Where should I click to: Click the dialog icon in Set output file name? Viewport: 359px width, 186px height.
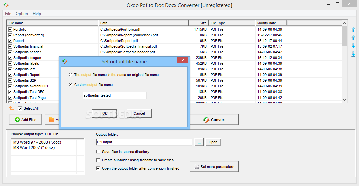coord(65,61)
